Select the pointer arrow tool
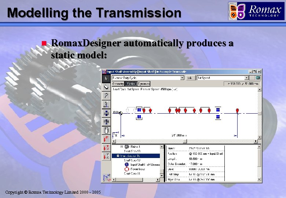Screen dimensions: 286x198 106,78
